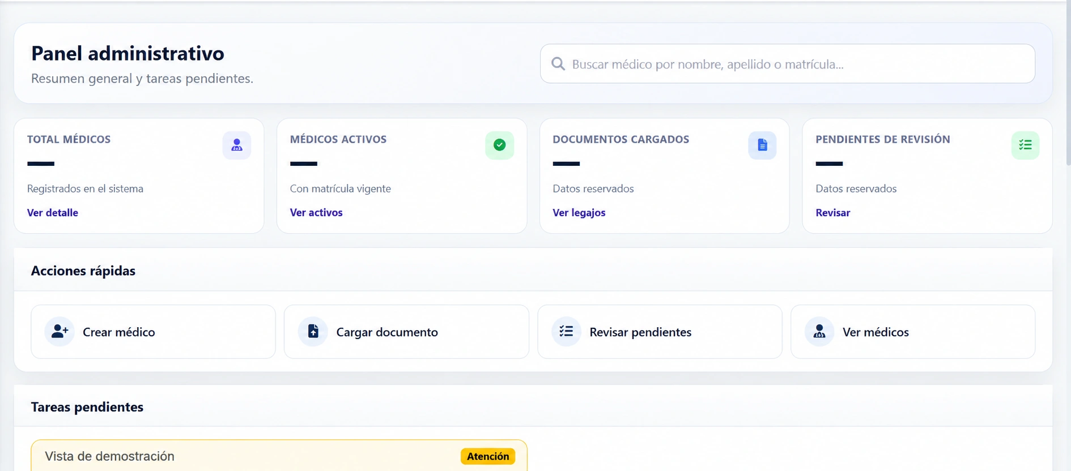The image size is (1071, 471).
Task: Click the PENDIENTES DE REVISIÓN card label
Action: (x=883, y=139)
